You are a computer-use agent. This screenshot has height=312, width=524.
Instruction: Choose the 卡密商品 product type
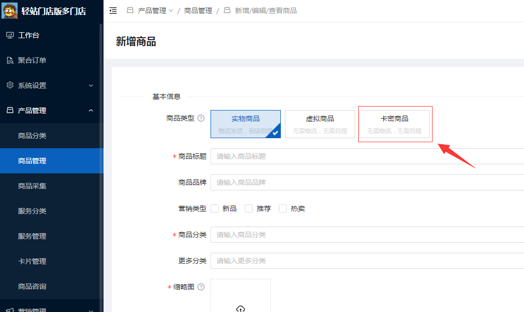tap(394, 124)
